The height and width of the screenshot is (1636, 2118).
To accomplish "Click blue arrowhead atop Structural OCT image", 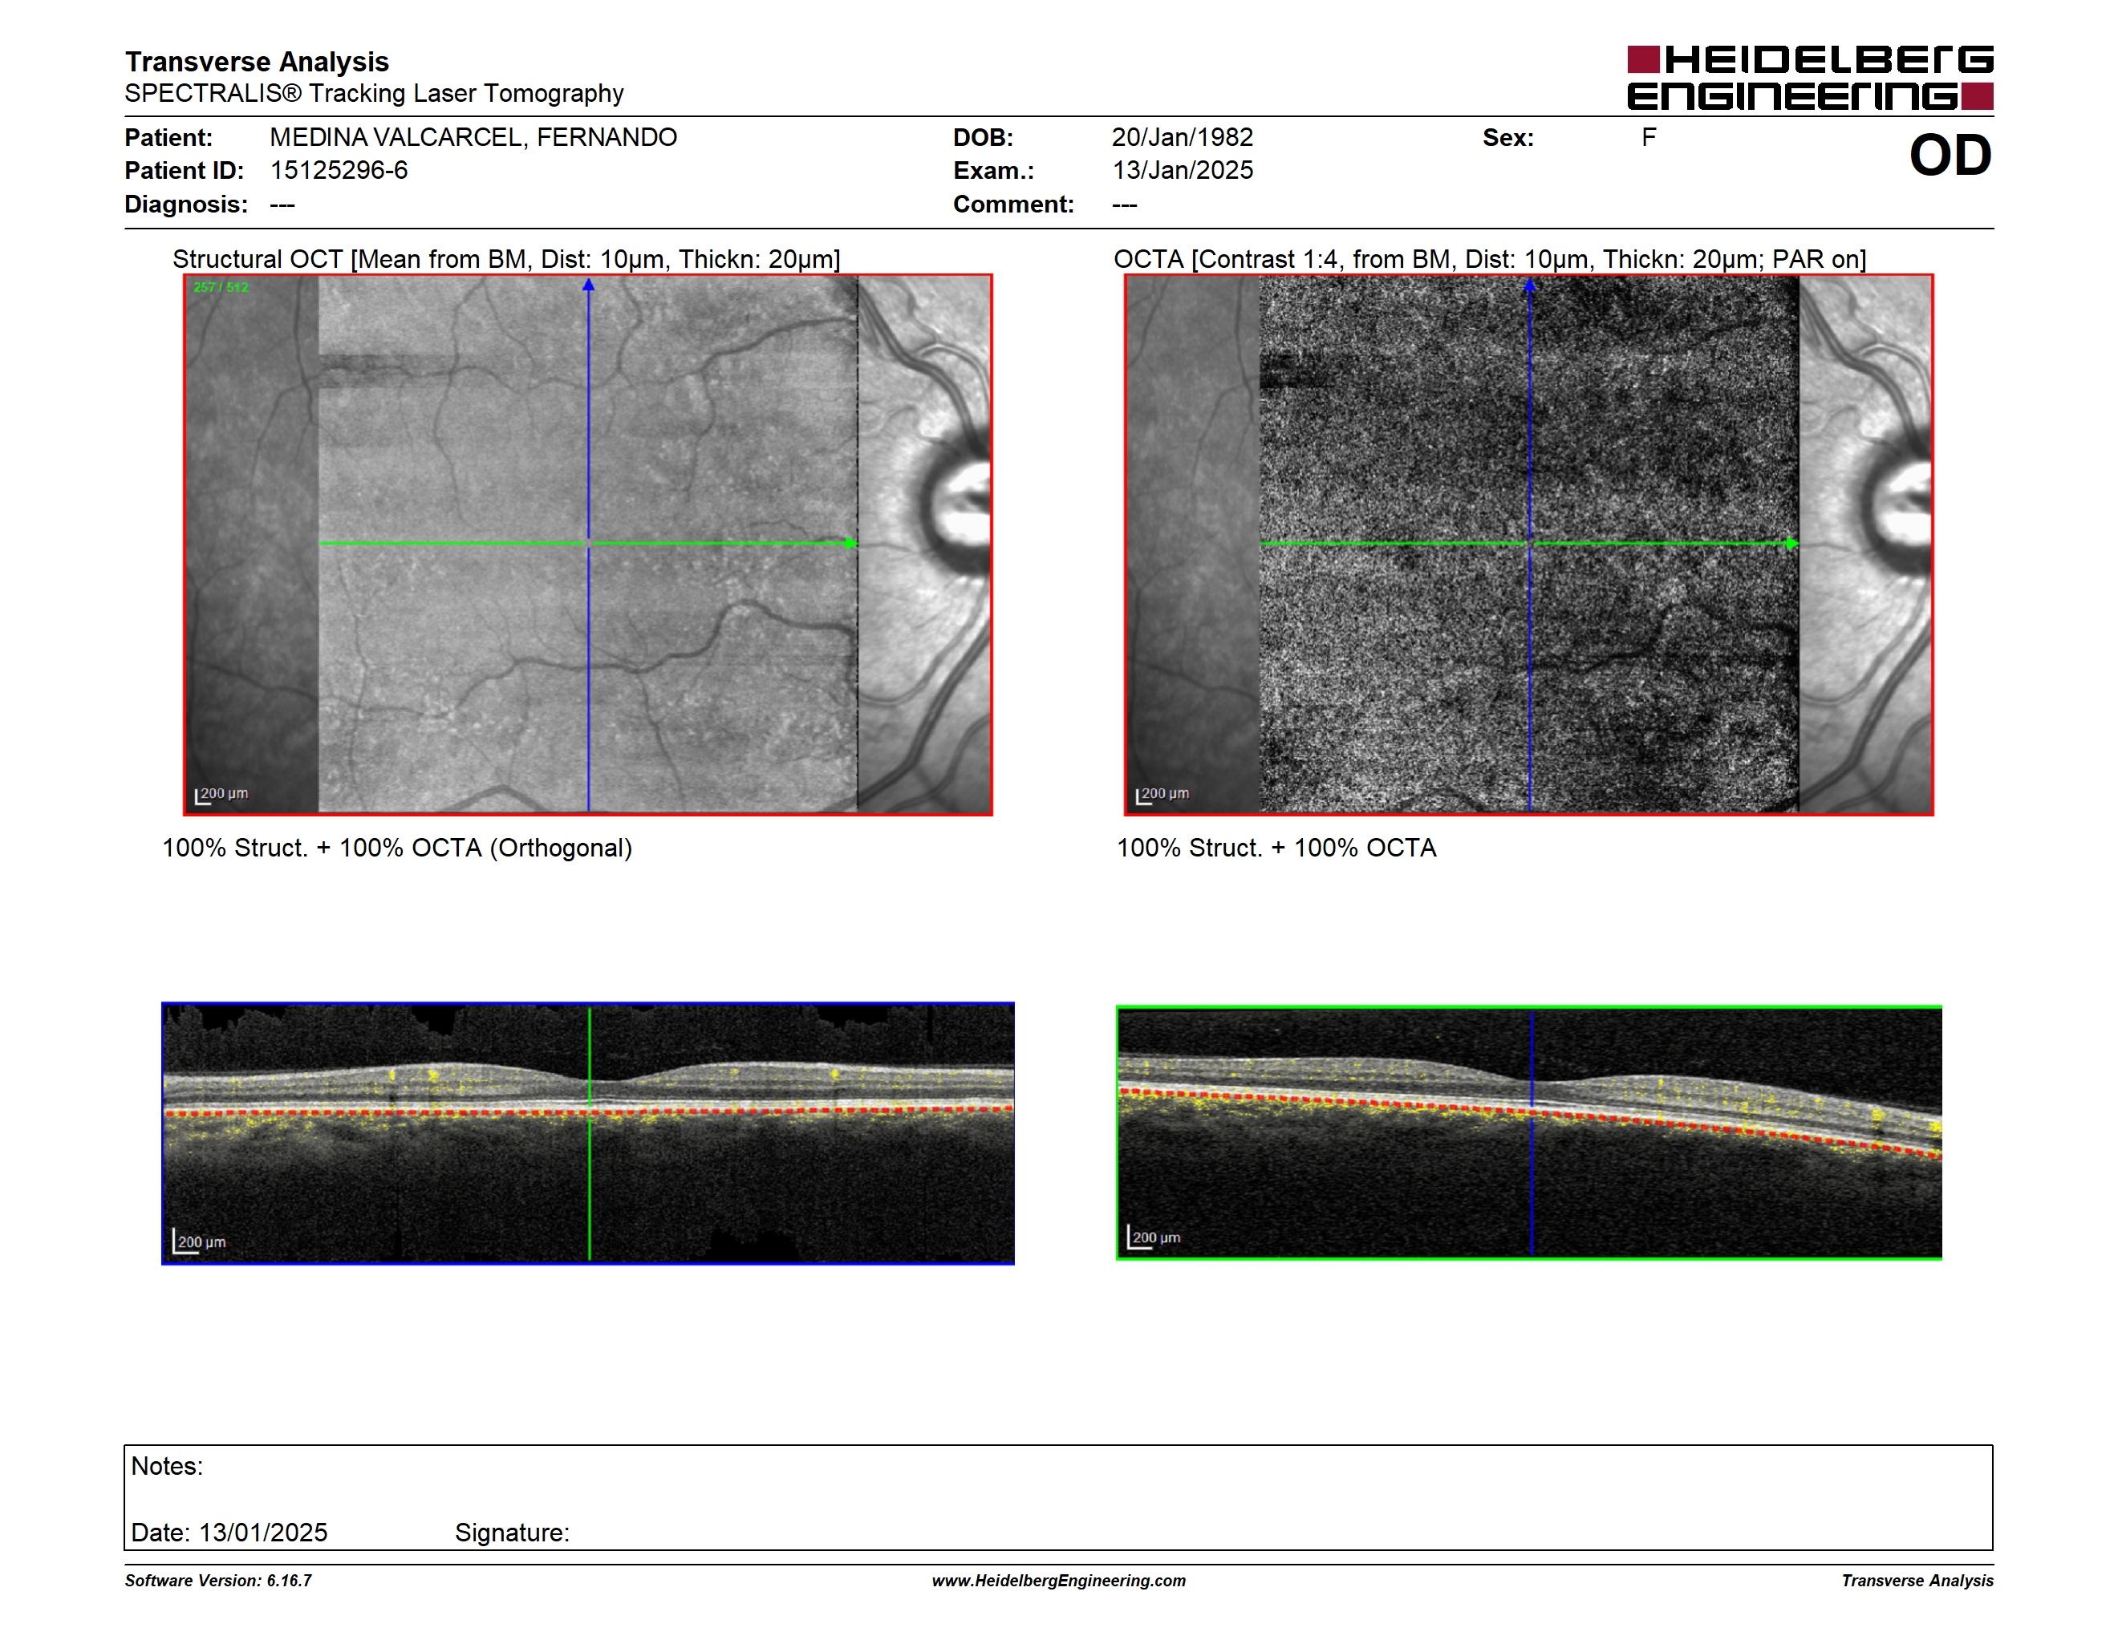I will (x=588, y=285).
